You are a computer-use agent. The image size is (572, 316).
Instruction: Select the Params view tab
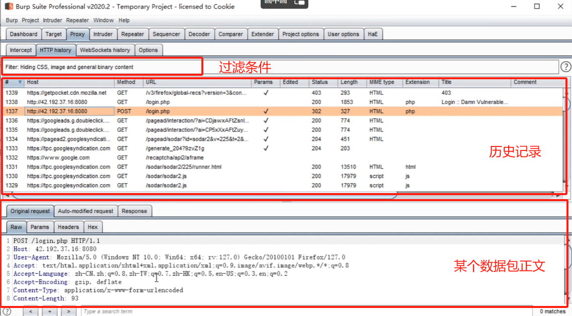coord(40,227)
